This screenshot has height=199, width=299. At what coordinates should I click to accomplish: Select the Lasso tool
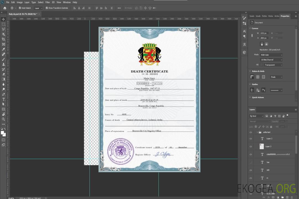coord(3,29)
